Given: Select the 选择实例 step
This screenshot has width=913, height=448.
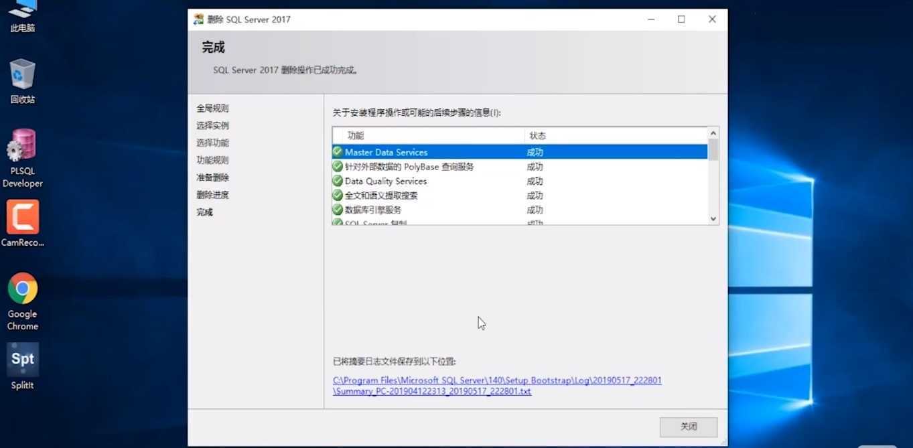Looking at the screenshot, I should 212,125.
